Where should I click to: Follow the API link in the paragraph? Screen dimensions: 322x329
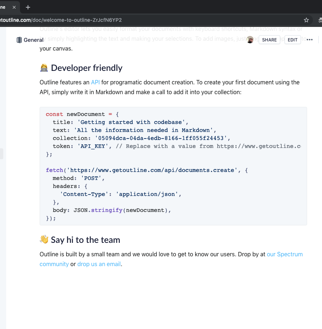(x=95, y=82)
